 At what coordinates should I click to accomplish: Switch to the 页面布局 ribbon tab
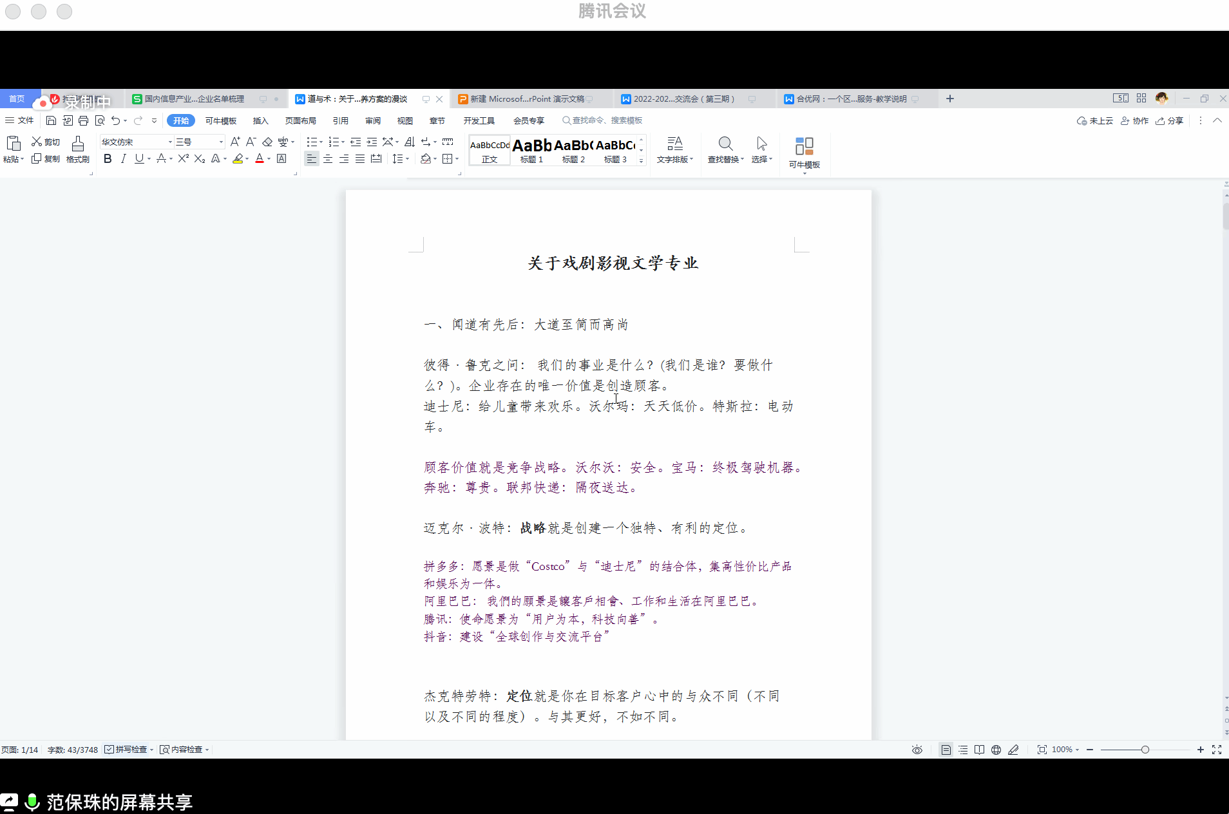(x=300, y=120)
